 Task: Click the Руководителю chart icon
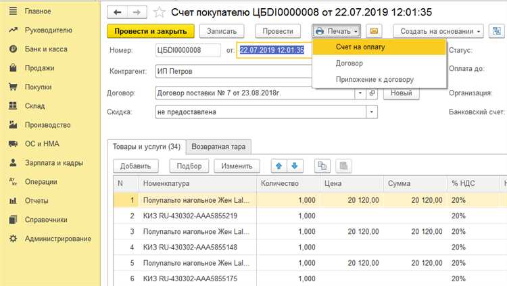click(13, 30)
